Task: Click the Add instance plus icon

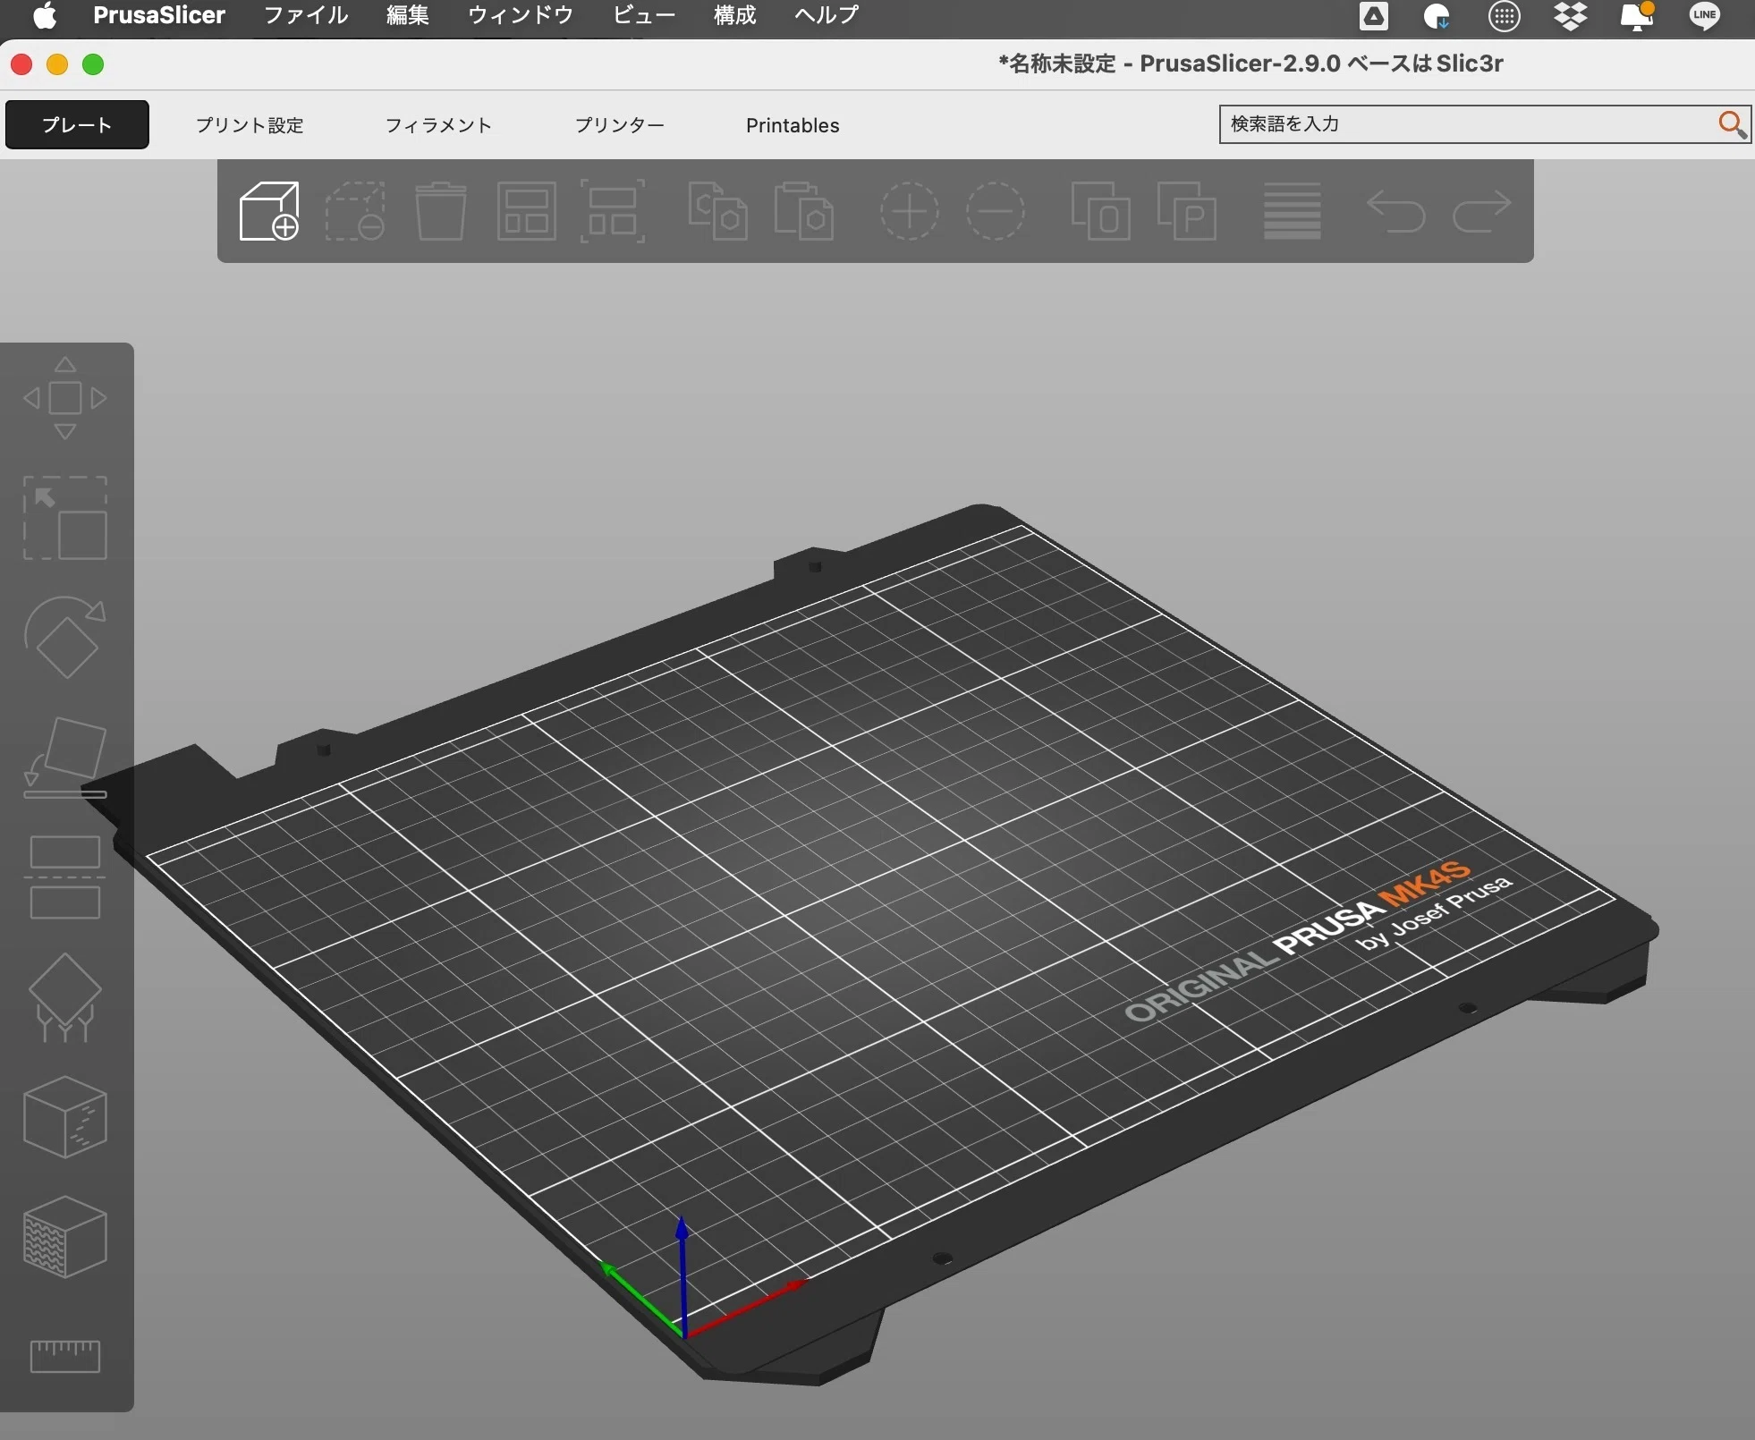Action: pos(909,211)
